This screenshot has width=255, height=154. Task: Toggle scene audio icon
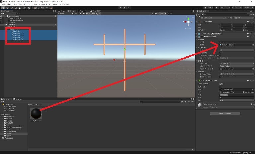(84, 14)
